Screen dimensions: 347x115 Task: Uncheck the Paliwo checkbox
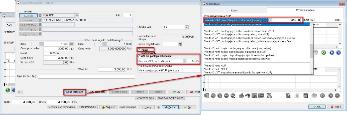(x=139, y=50)
